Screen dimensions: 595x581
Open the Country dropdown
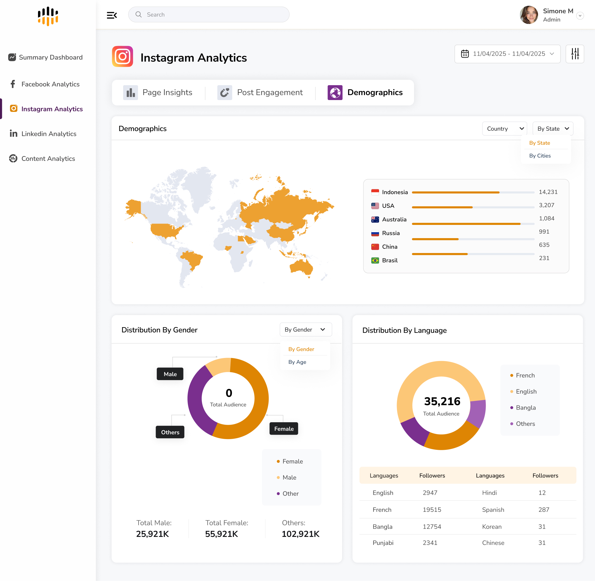click(x=505, y=128)
